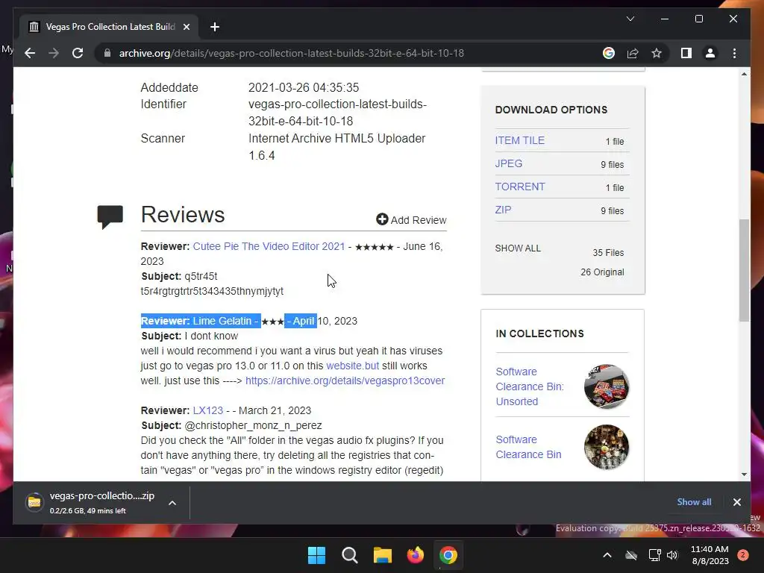The image size is (764, 573).
Task: View site information via lock icon
Action: coord(107,53)
